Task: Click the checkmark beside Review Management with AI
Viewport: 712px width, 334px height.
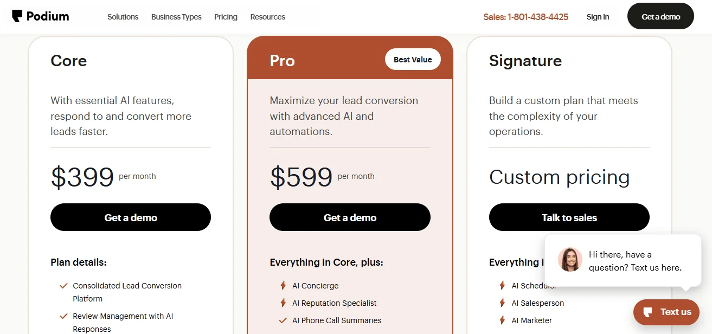Action: click(x=63, y=316)
